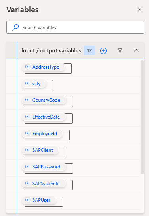Screen dimensions: 149x216
Task: Click the (x) icon beside CountryCode
Action: 27,100
